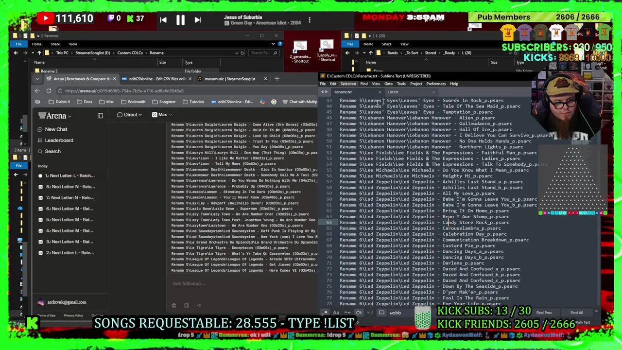622x350 pixels.
Task: Open address history dropdown in Rename Explorer
Action: pos(237,53)
